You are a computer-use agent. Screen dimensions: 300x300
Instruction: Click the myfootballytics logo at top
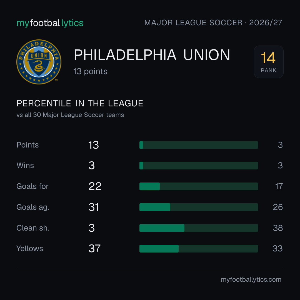[x=50, y=23]
